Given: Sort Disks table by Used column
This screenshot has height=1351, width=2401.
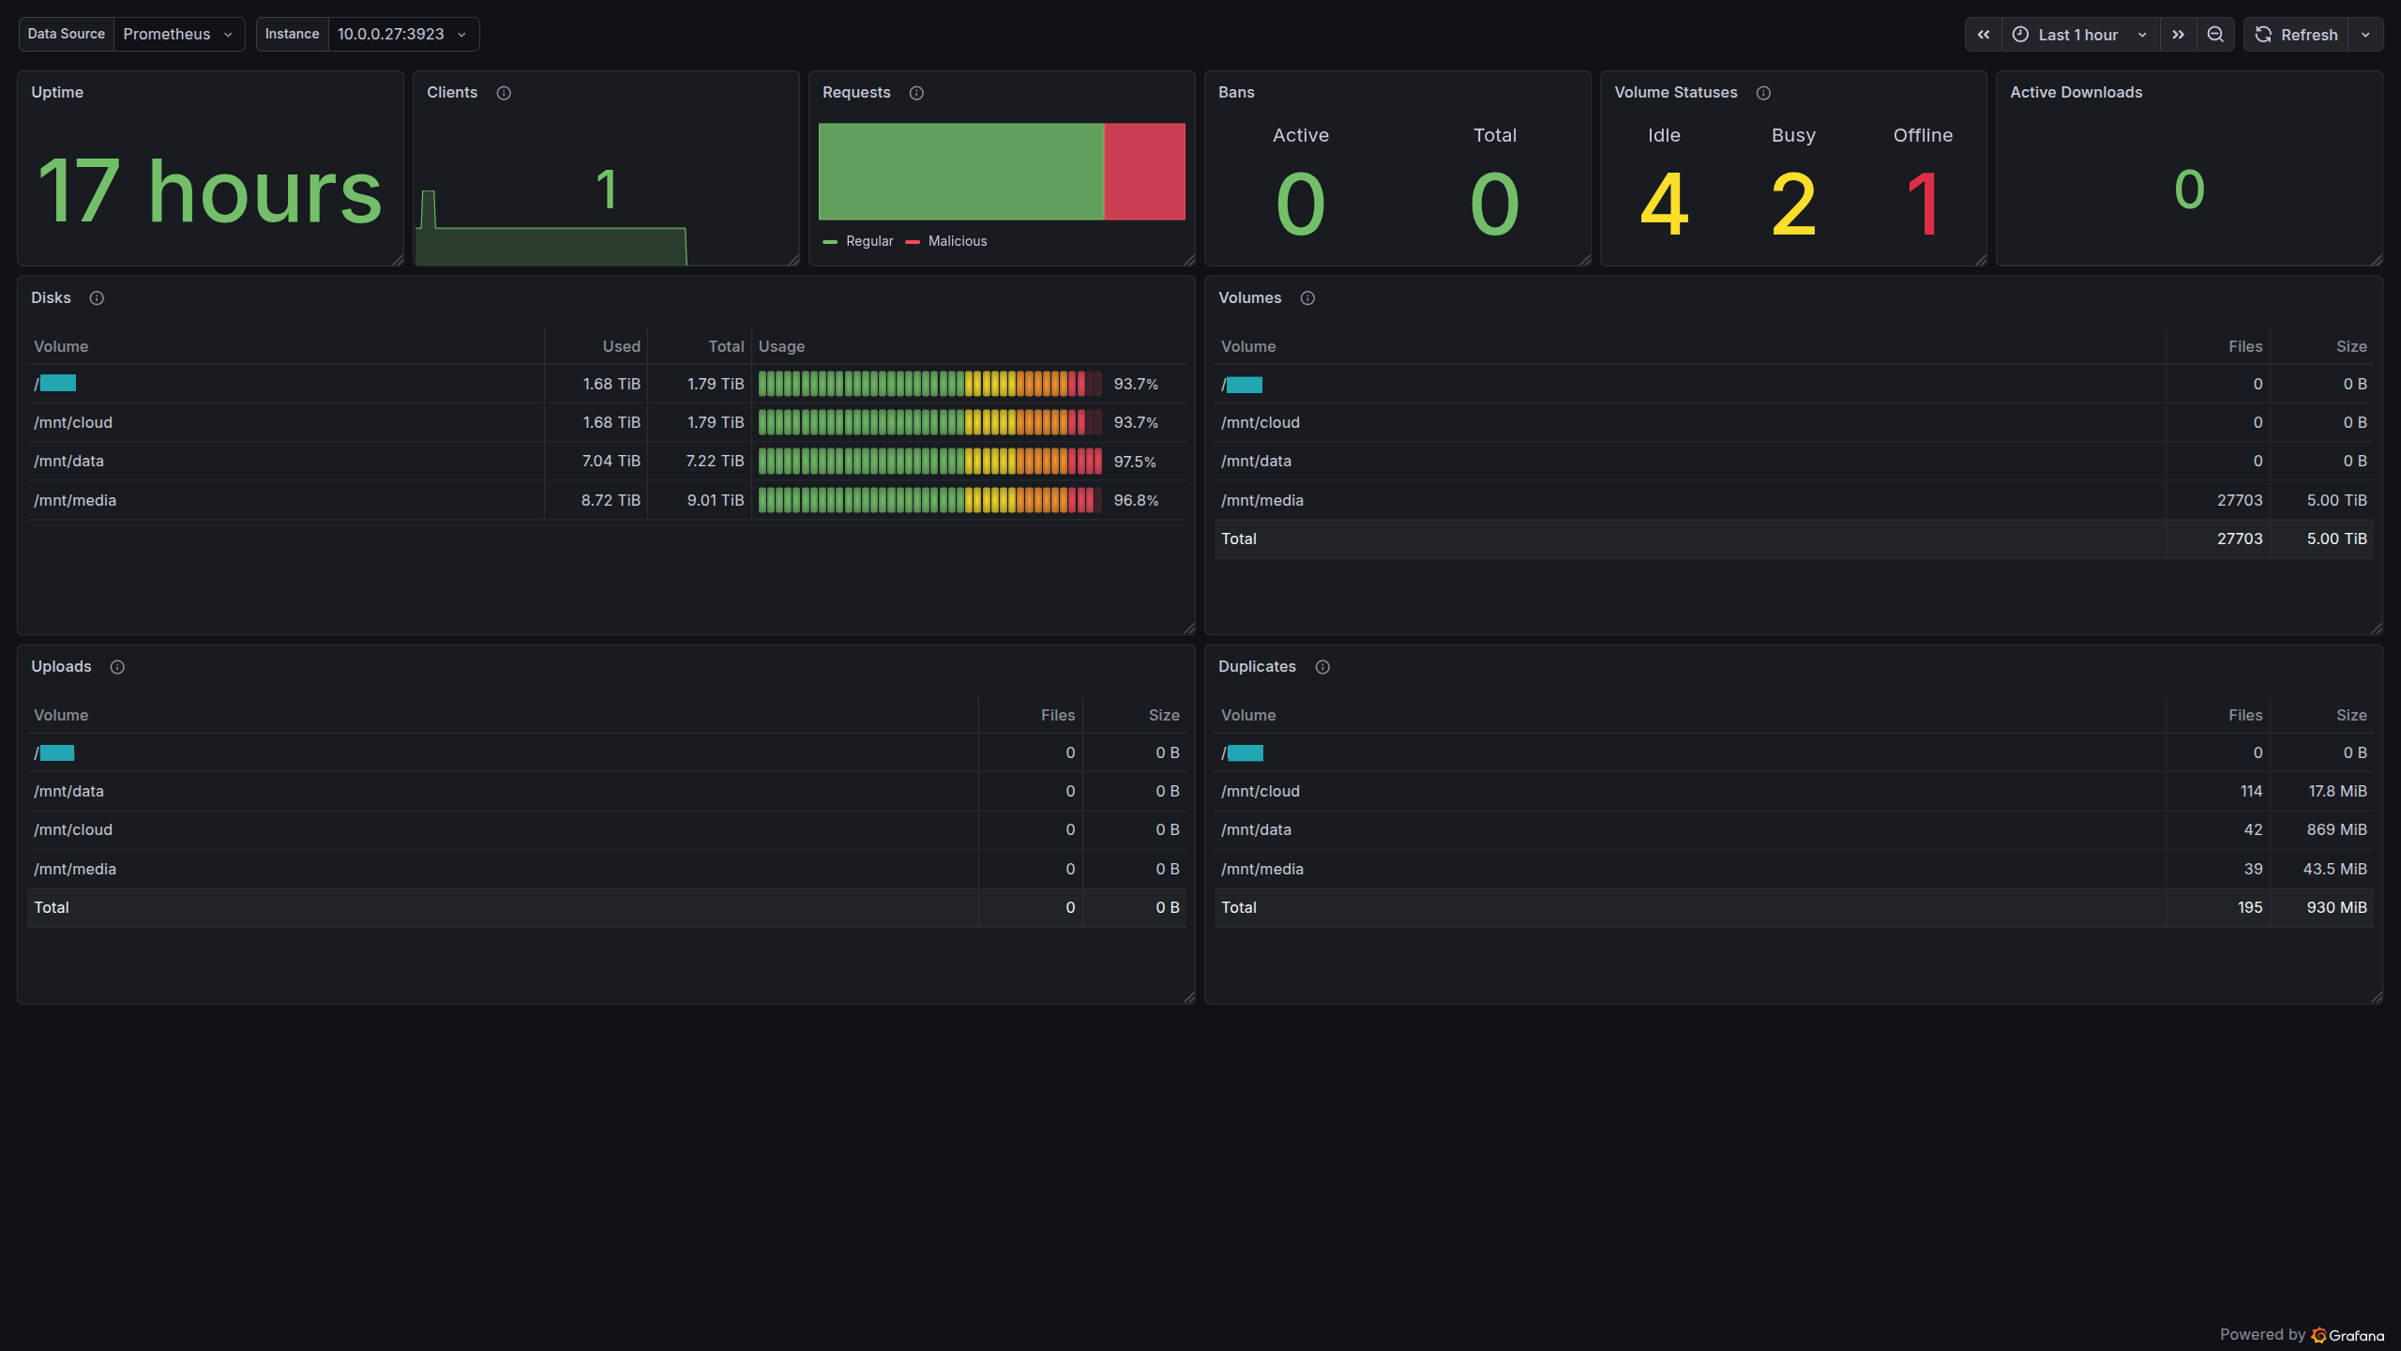Looking at the screenshot, I should [x=621, y=347].
